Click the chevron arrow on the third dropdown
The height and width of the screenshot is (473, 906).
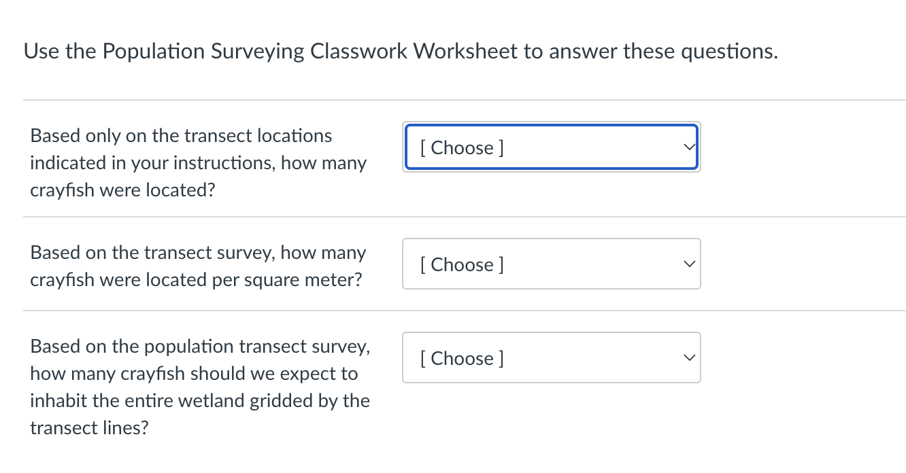[688, 357]
